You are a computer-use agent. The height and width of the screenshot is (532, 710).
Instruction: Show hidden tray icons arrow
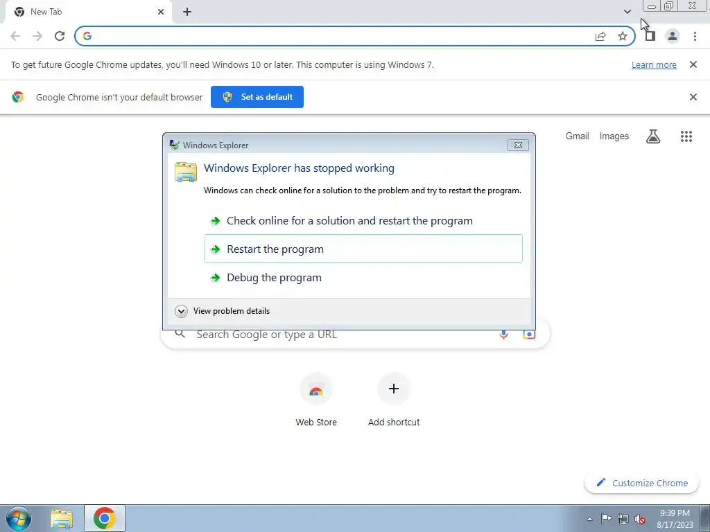tap(589, 519)
